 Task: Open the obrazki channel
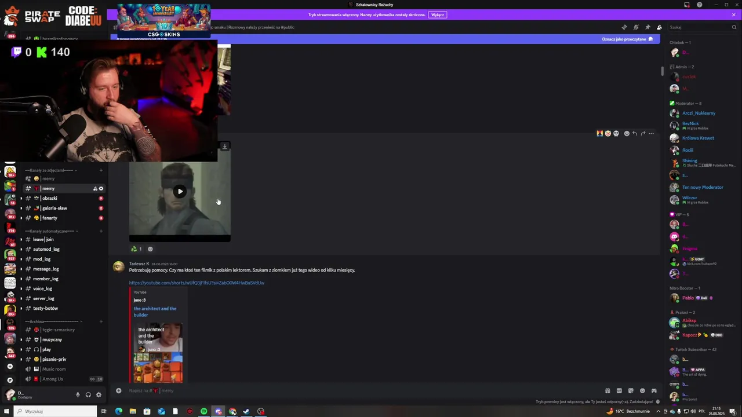pyautogui.click(x=64, y=198)
